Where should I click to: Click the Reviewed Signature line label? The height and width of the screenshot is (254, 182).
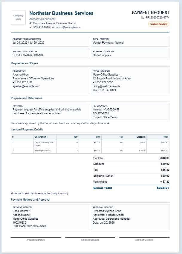pos(90,240)
